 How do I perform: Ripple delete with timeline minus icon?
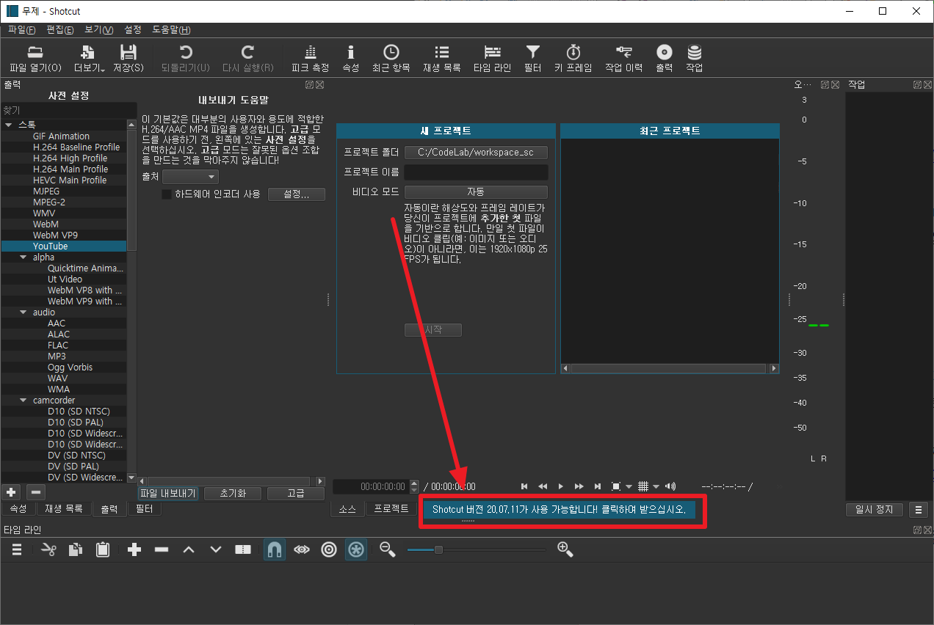click(x=162, y=549)
